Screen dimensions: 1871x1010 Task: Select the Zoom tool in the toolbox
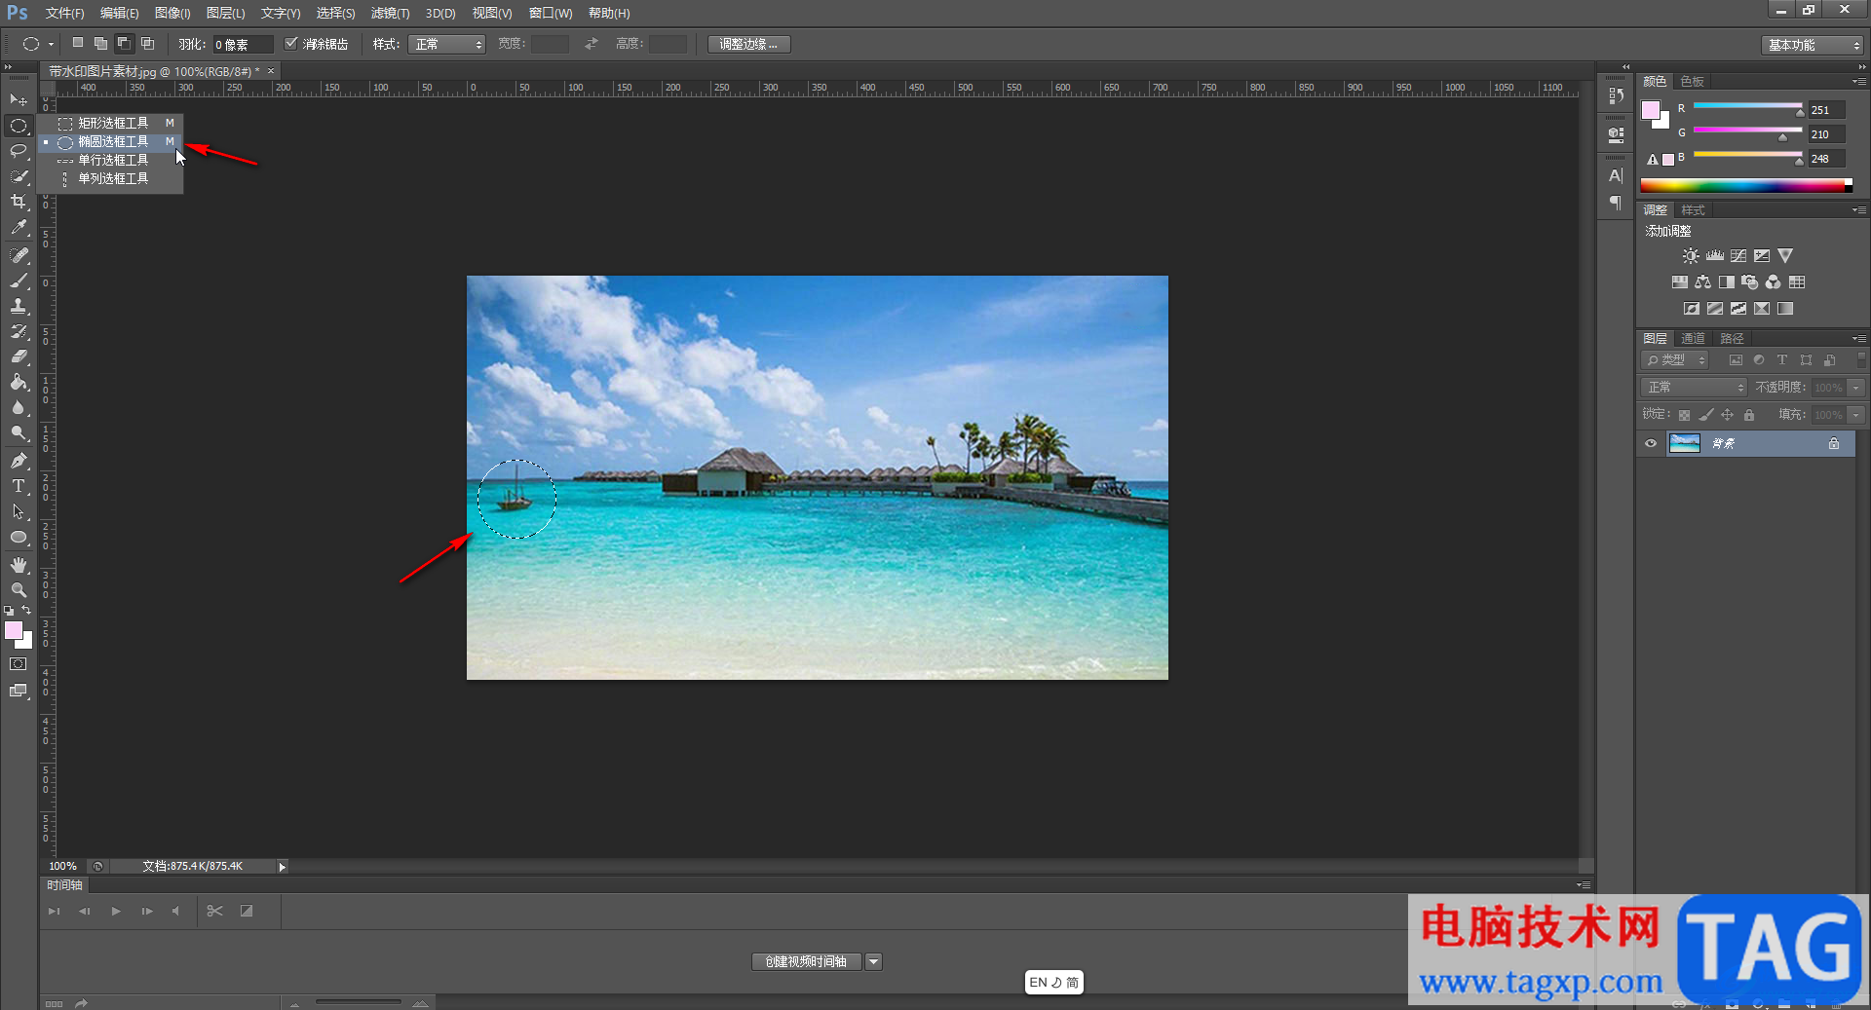coord(19,590)
